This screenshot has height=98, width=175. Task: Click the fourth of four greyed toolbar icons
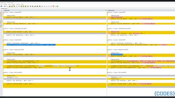51,6
